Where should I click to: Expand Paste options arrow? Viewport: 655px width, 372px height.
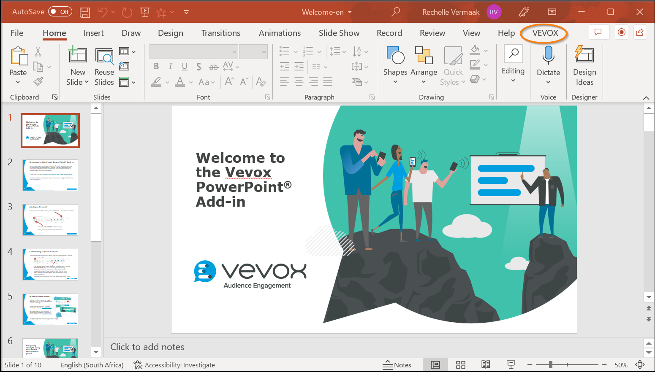click(x=18, y=82)
